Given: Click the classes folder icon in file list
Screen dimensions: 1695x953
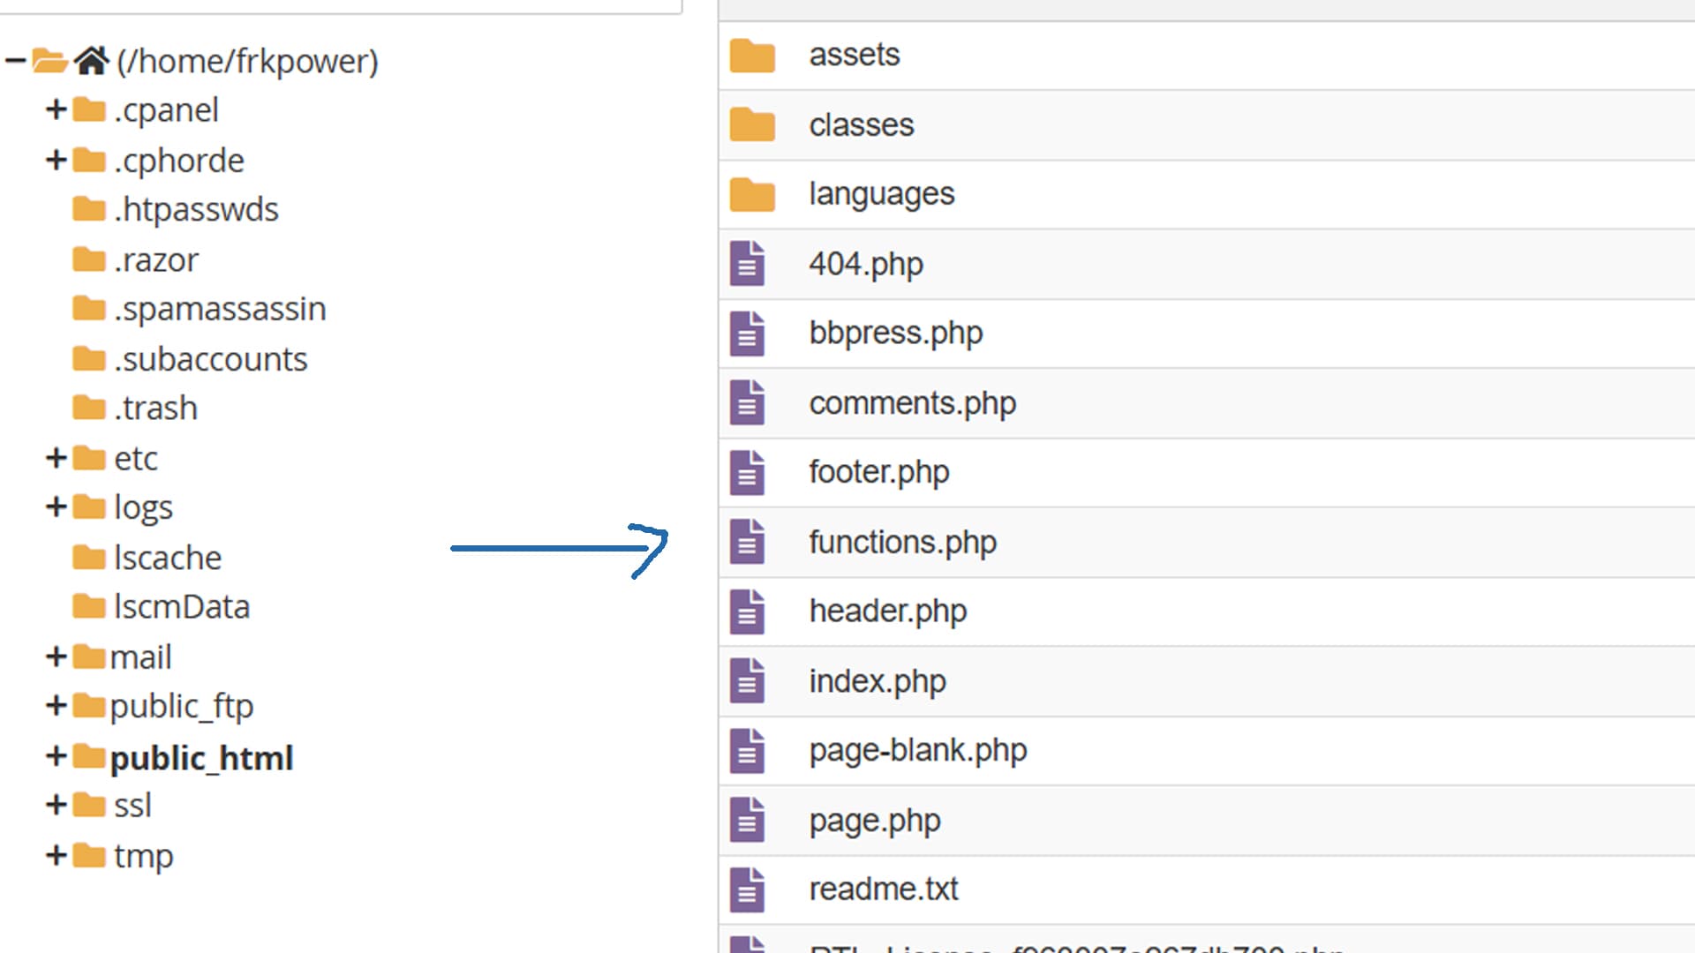Looking at the screenshot, I should pos(752,125).
